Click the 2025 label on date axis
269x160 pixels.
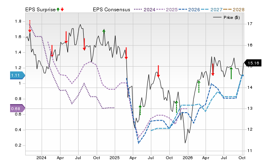pyautogui.click(x=114, y=157)
